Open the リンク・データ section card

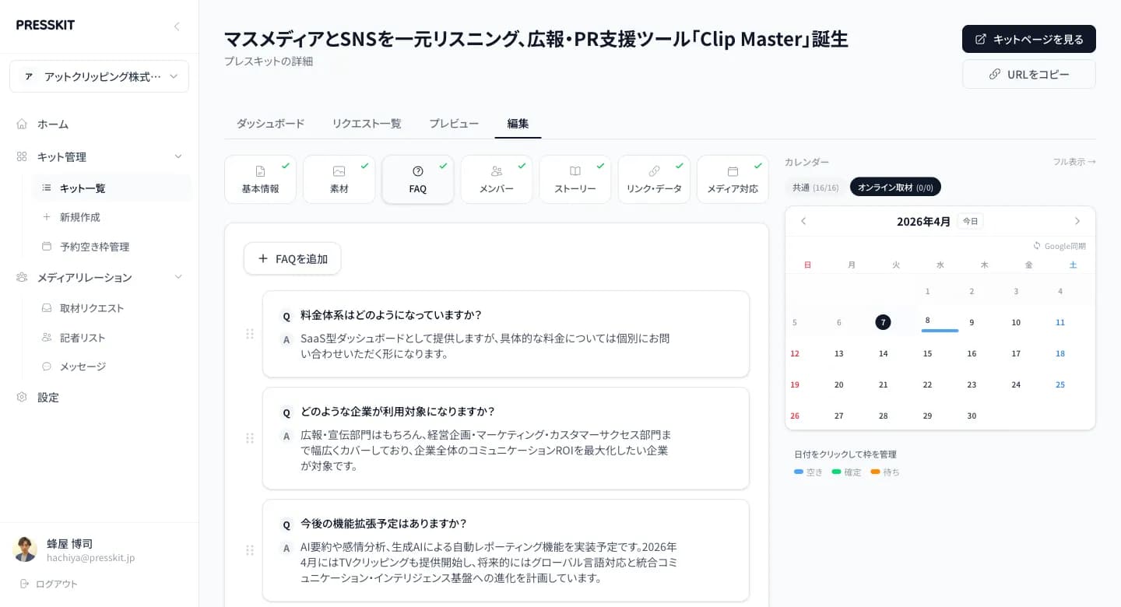654,180
